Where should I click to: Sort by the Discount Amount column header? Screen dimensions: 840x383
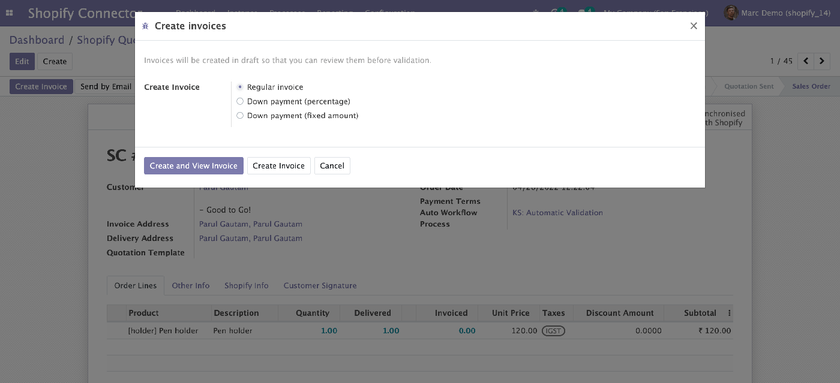[619, 313]
